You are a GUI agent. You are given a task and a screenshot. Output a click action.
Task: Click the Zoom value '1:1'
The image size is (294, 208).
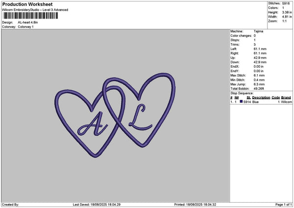(x=284, y=21)
